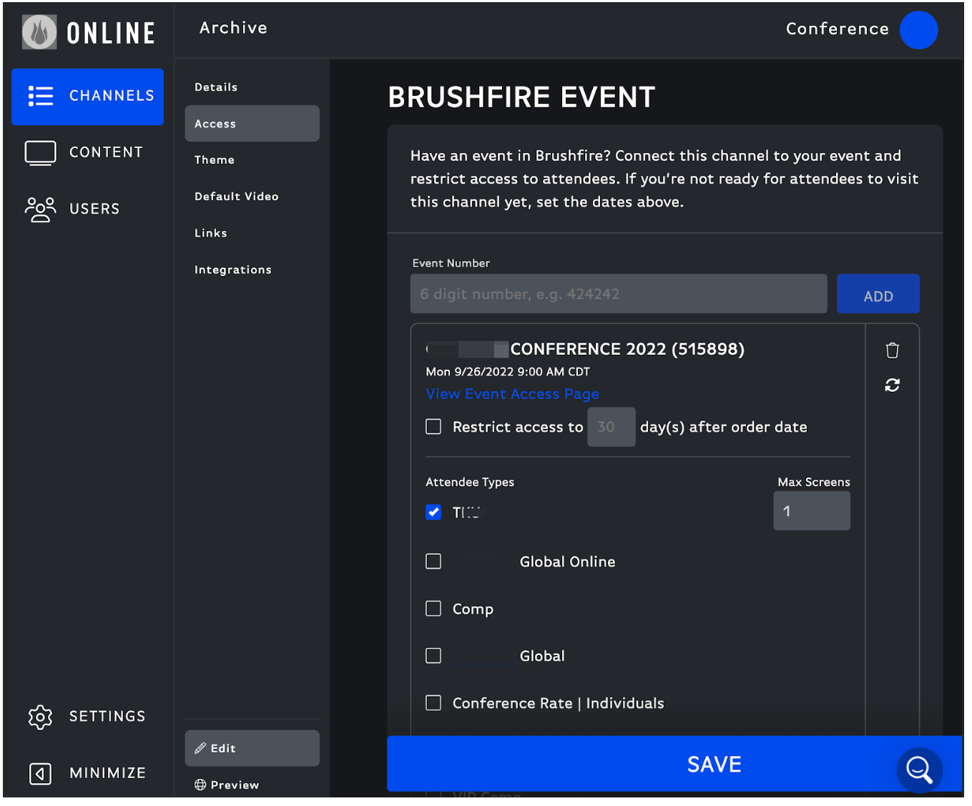Refresh the event data with sync icon
Image resolution: width=972 pixels, height=806 pixels.
[891, 385]
